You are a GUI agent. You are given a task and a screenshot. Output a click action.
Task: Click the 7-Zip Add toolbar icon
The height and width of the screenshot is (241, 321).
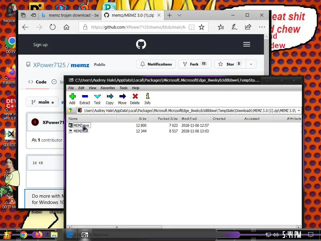click(x=72, y=99)
